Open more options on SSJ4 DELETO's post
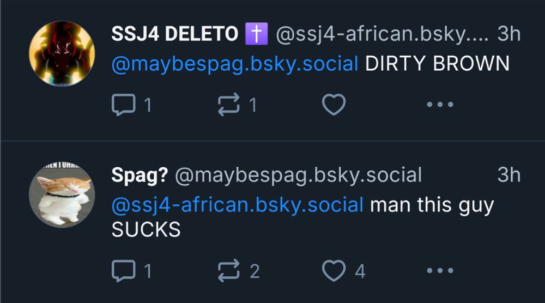This screenshot has width=545, height=303. pos(439,105)
